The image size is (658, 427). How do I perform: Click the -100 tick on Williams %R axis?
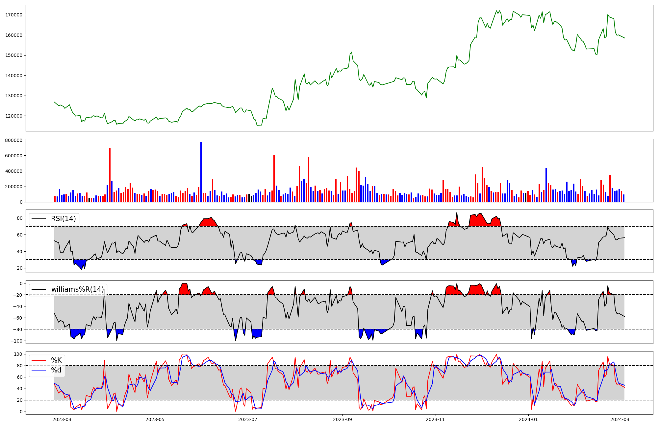point(16,341)
